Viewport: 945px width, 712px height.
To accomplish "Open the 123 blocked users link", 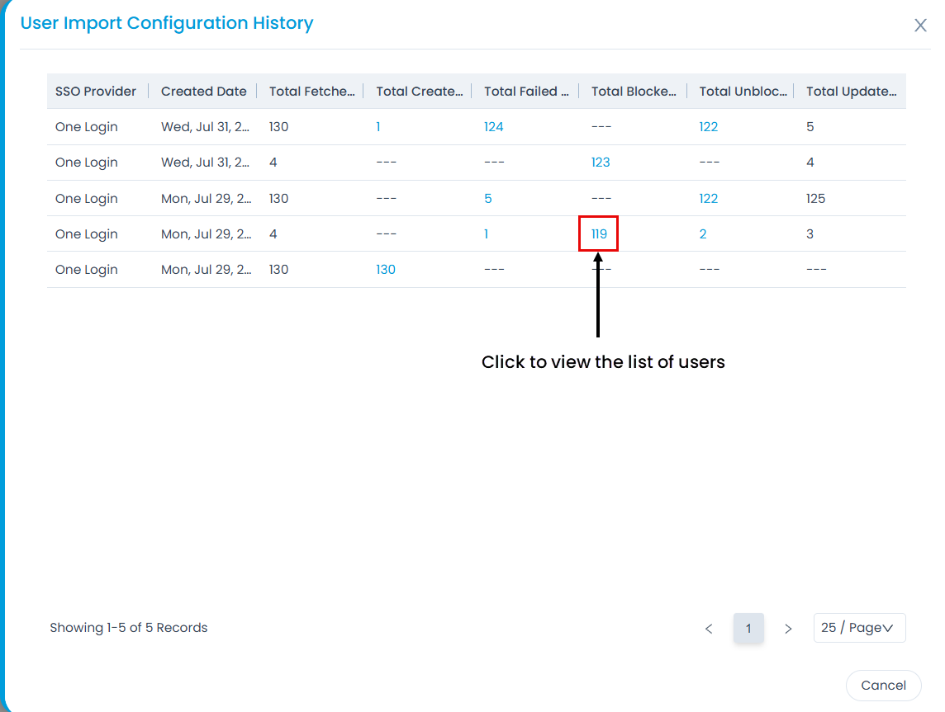I will click(601, 163).
